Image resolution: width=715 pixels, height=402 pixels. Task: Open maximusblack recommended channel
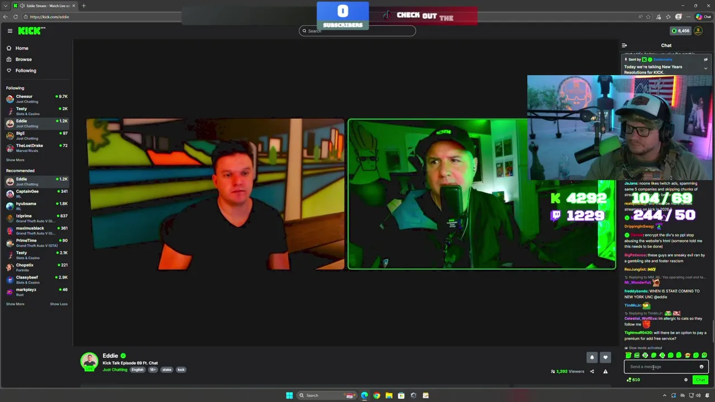pyautogui.click(x=36, y=231)
